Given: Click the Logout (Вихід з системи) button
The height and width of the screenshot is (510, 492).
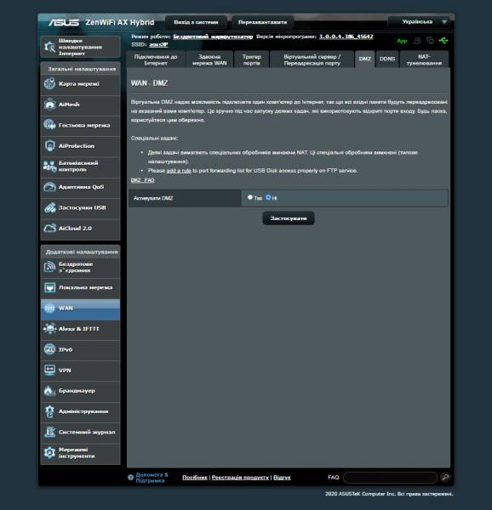Looking at the screenshot, I should coord(196,22).
